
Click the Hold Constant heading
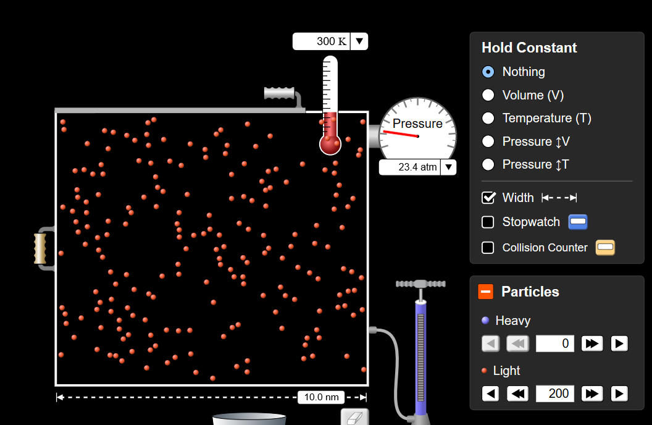click(529, 48)
